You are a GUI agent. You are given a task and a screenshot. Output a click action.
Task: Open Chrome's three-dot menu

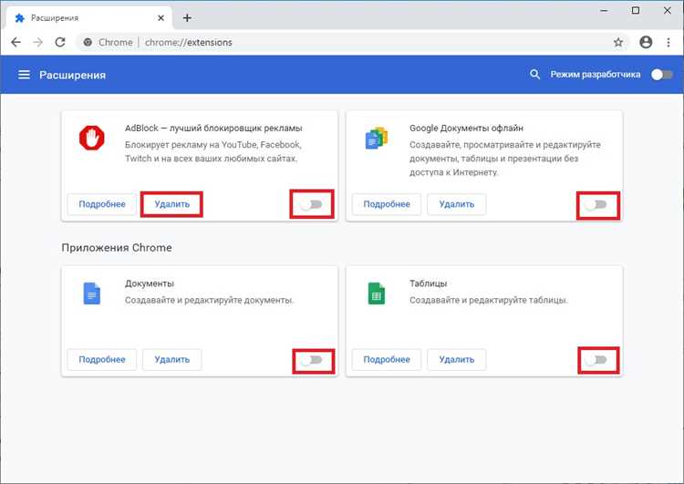[668, 42]
